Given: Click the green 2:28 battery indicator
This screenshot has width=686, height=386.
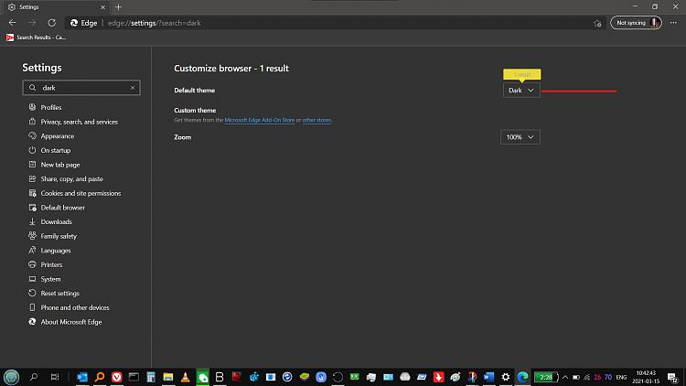Looking at the screenshot, I should (546, 377).
